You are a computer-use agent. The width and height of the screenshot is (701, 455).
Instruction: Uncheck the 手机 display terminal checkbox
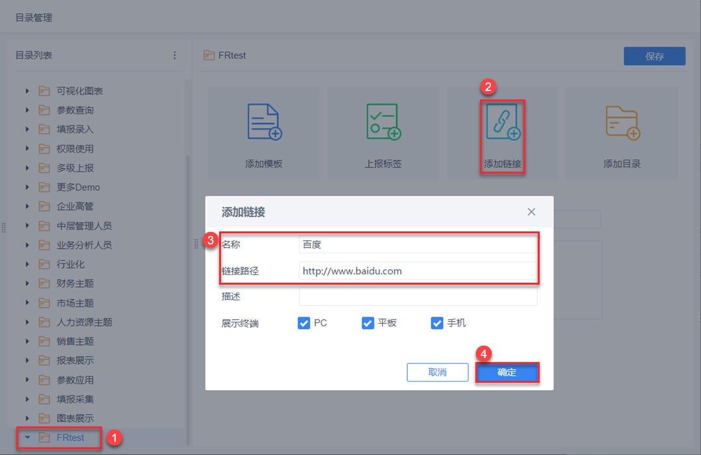[437, 323]
